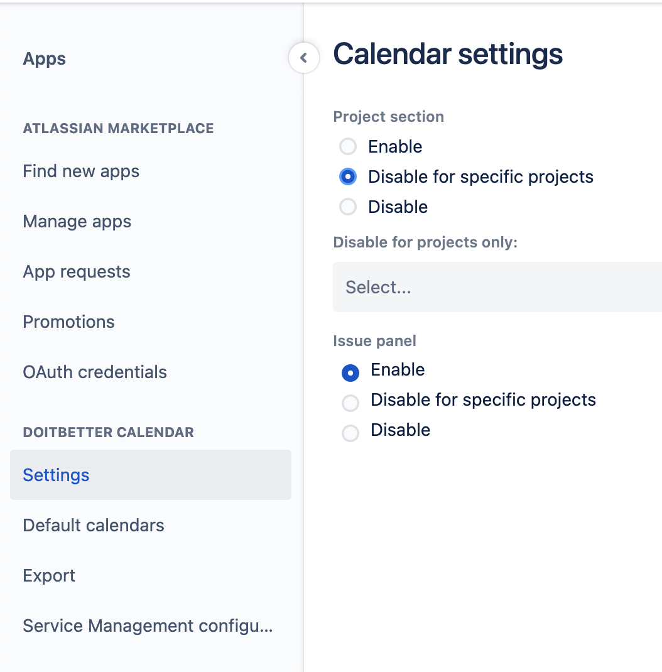Open the App requests page
The width and height of the screenshot is (662, 672).
pyautogui.click(x=77, y=272)
